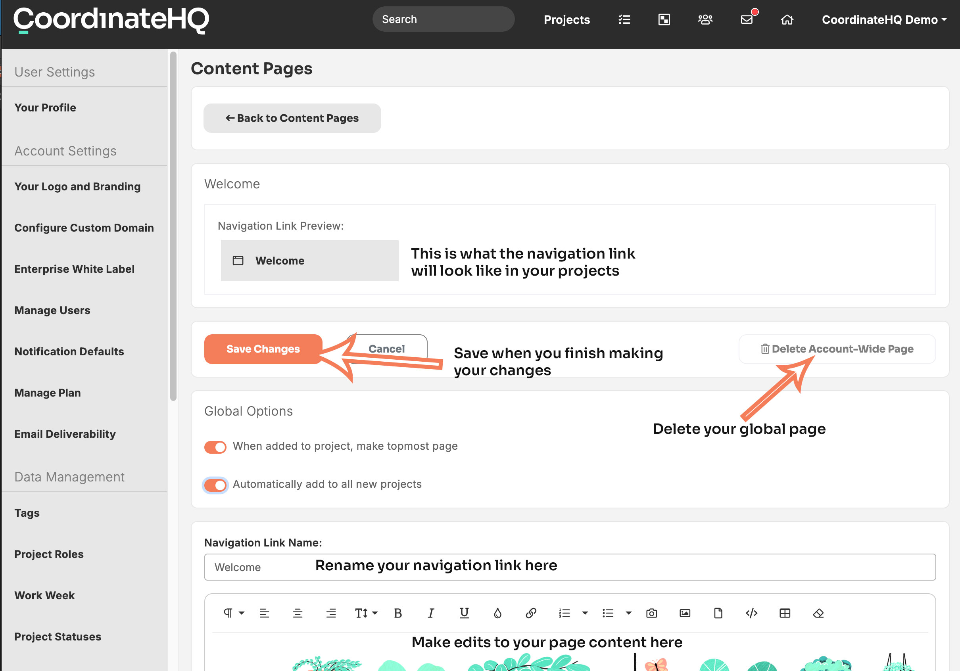Open Your Logo and Branding
This screenshot has height=671, width=960.
tap(77, 186)
